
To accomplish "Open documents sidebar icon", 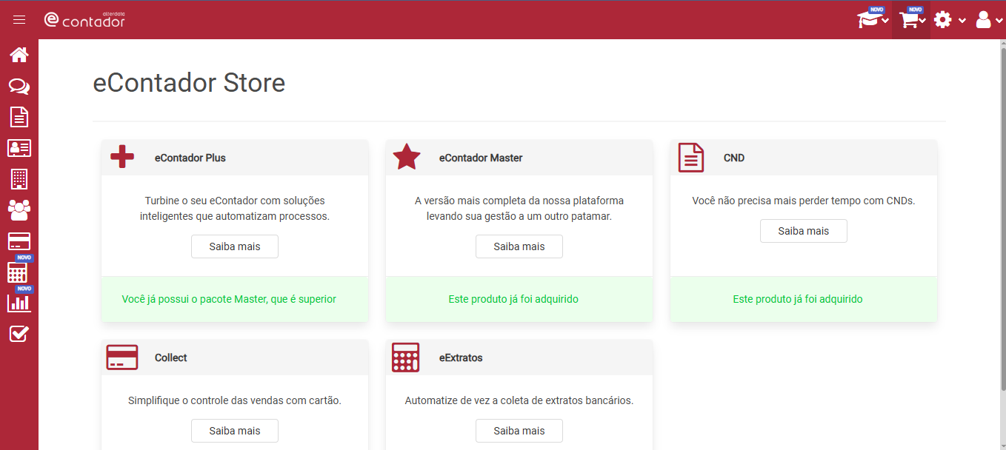I will pyautogui.click(x=19, y=117).
